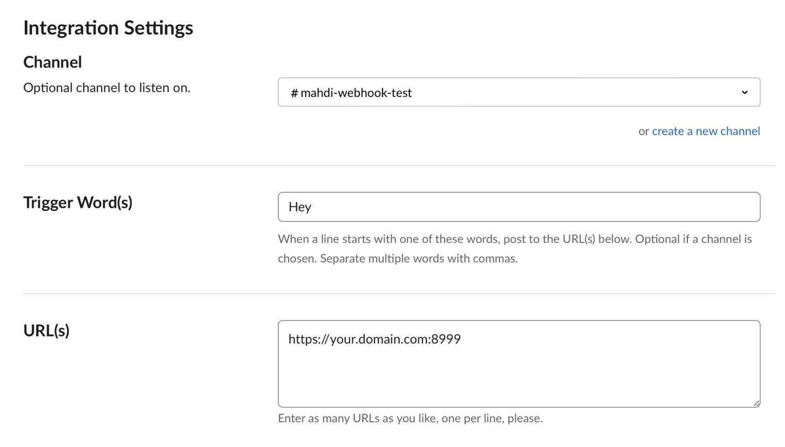Image resolution: width=785 pixels, height=447 pixels.
Task: Click the word "or" before create link
Action: [643, 131]
